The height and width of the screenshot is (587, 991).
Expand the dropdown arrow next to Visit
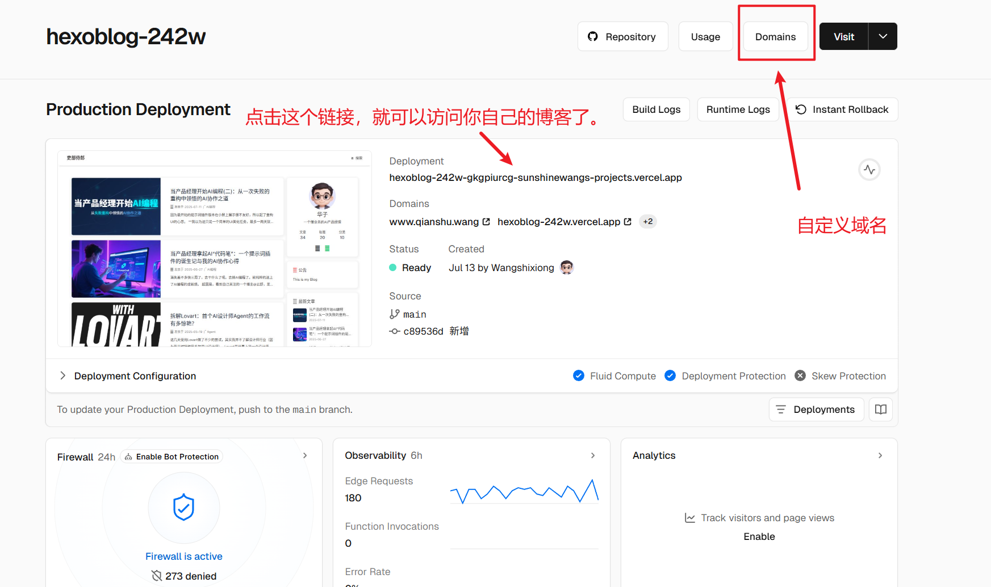point(883,36)
